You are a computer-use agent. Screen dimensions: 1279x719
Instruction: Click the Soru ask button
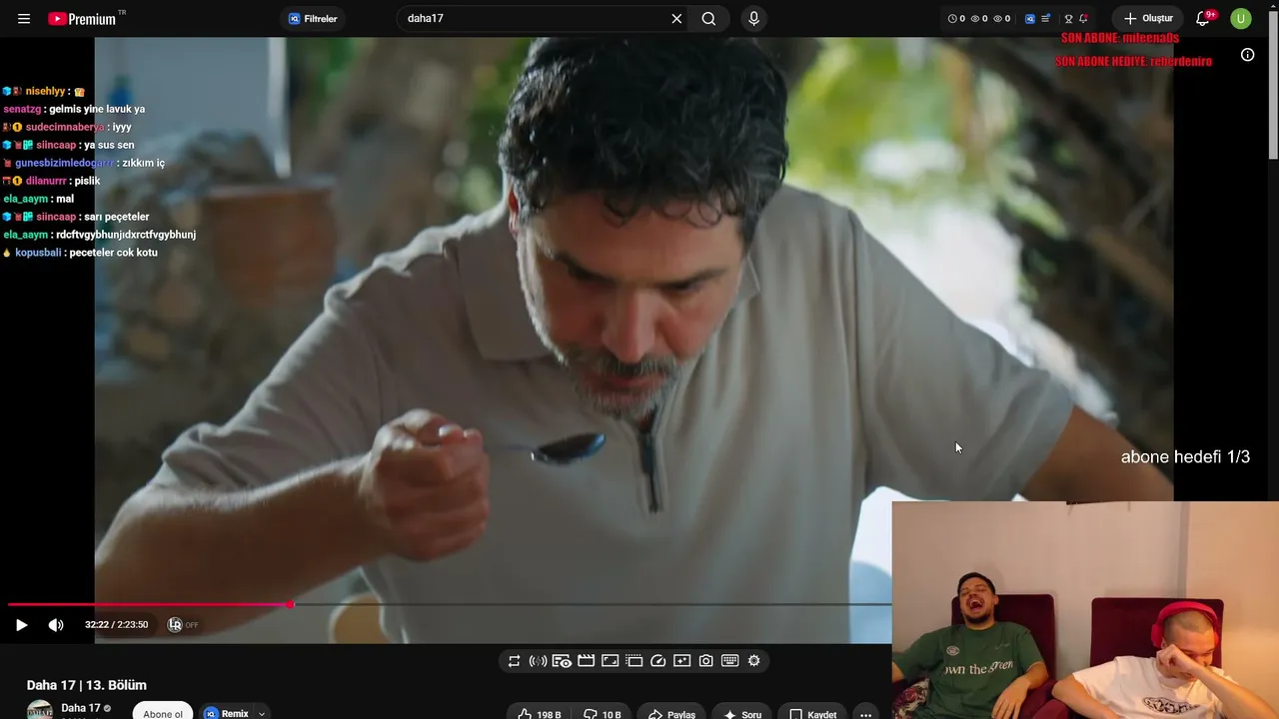(x=741, y=713)
